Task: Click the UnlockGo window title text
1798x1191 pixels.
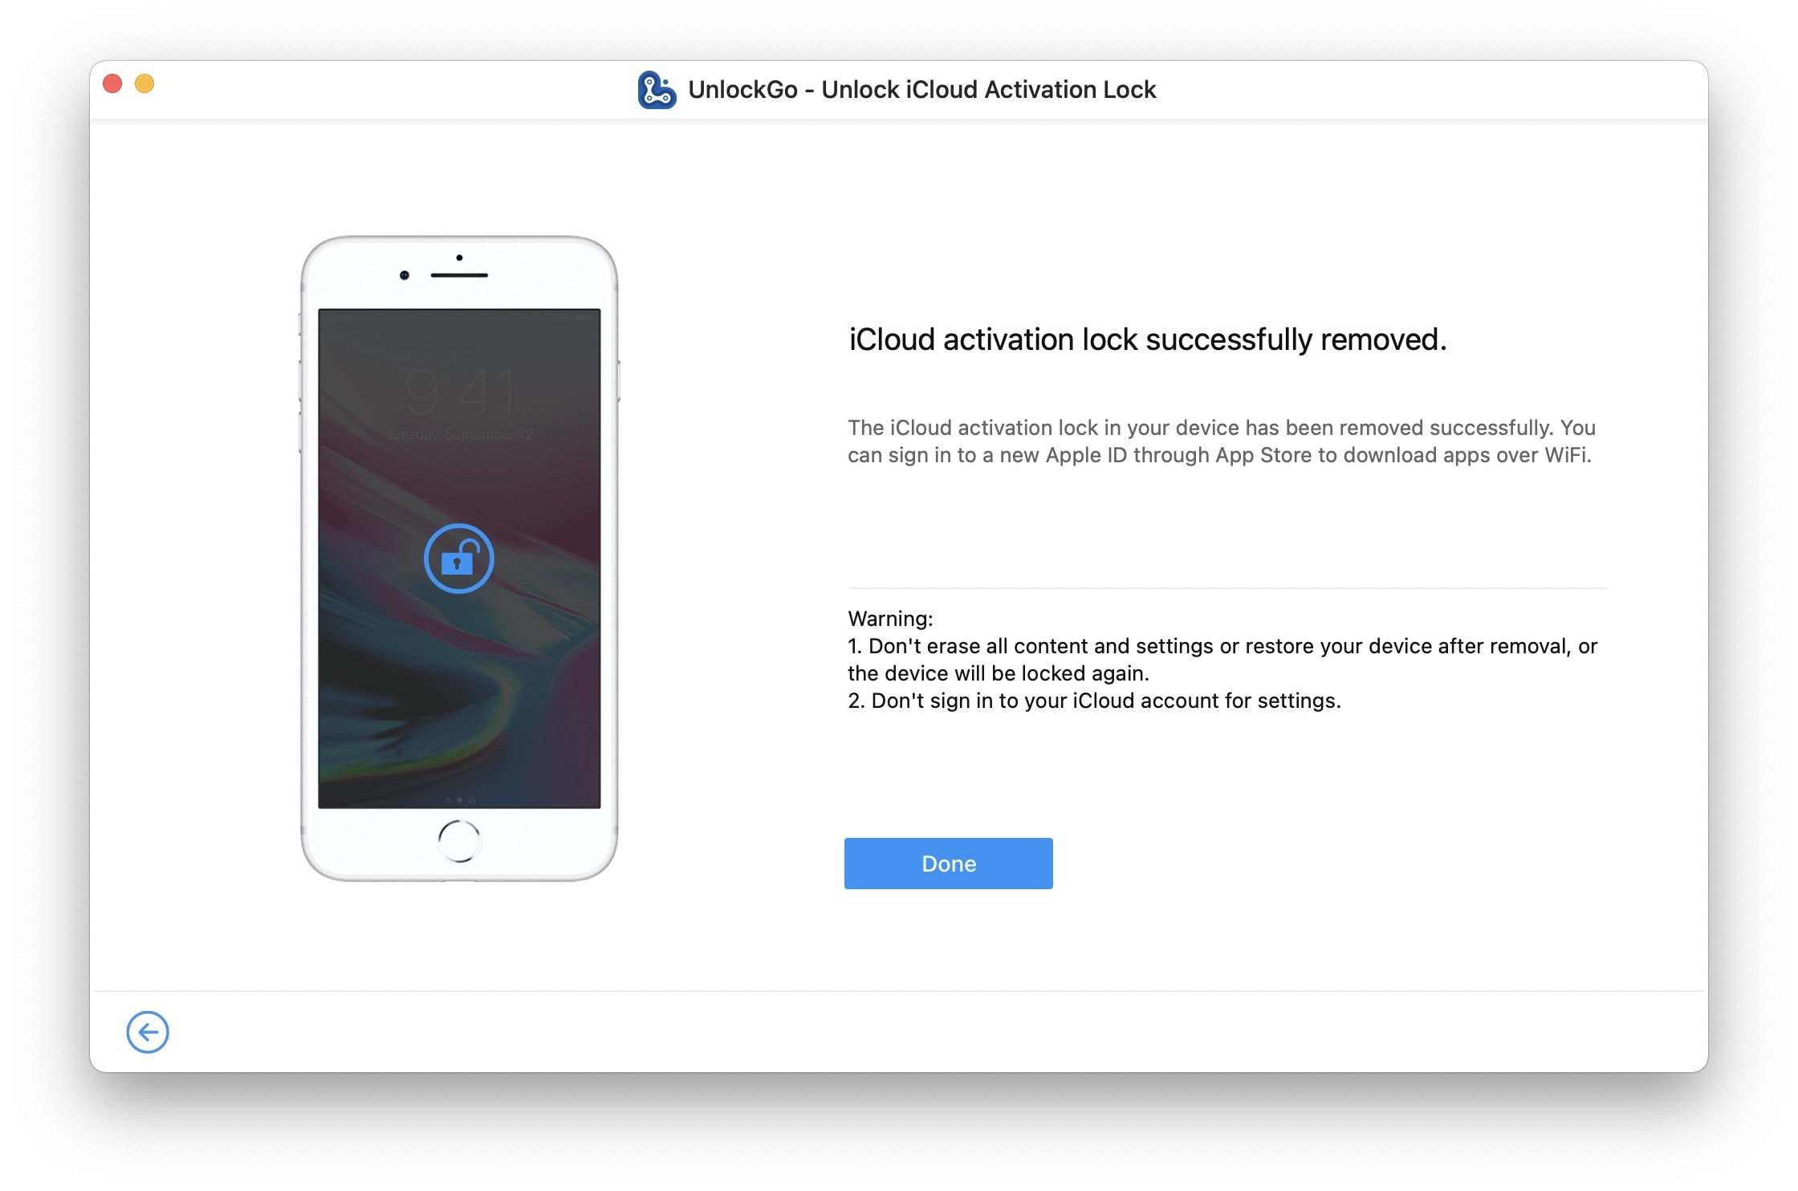Action: pyautogui.click(x=921, y=90)
